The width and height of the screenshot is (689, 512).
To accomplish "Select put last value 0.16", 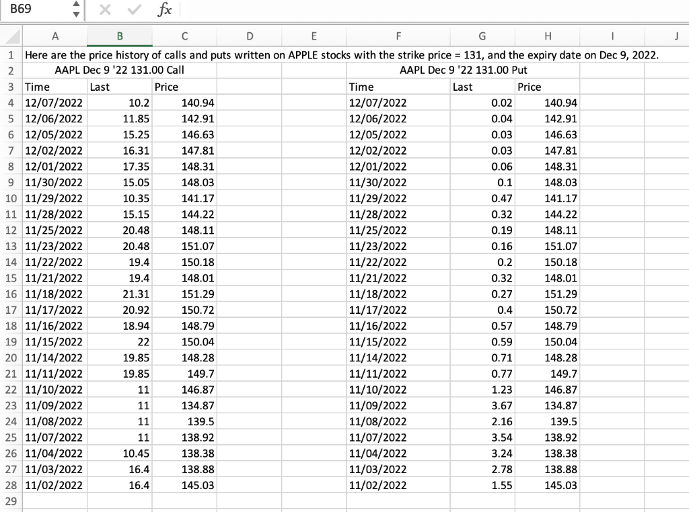I will (x=482, y=246).
